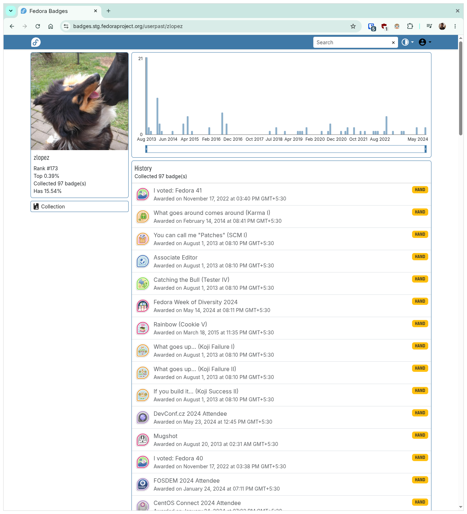Open the Karma I badge icon
The width and height of the screenshot is (467, 514).
(x=143, y=217)
